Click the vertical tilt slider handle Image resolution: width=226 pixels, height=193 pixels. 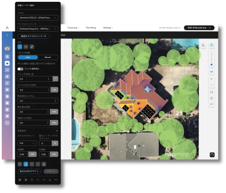pos(212,65)
